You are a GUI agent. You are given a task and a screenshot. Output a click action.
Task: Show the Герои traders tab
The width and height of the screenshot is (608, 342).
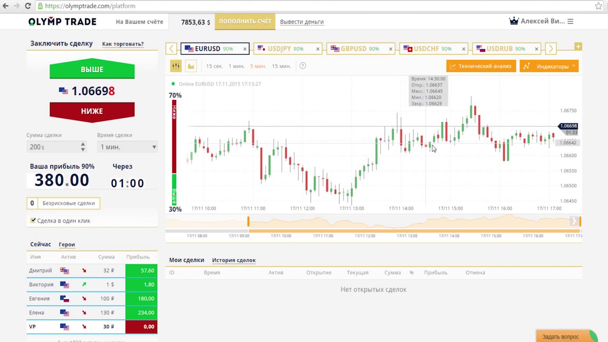(x=67, y=245)
